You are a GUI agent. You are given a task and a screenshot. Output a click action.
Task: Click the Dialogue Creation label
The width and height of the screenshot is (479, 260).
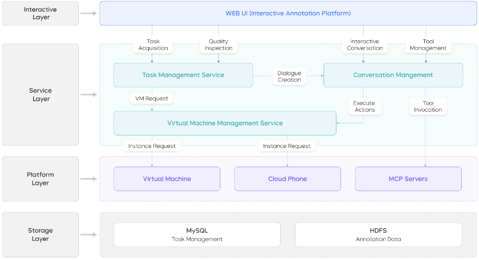pos(289,77)
